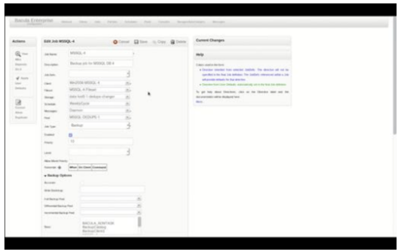Viewport: 401px width, 251px height.
Task: Click the Job Name input field
Action: (x=101, y=53)
